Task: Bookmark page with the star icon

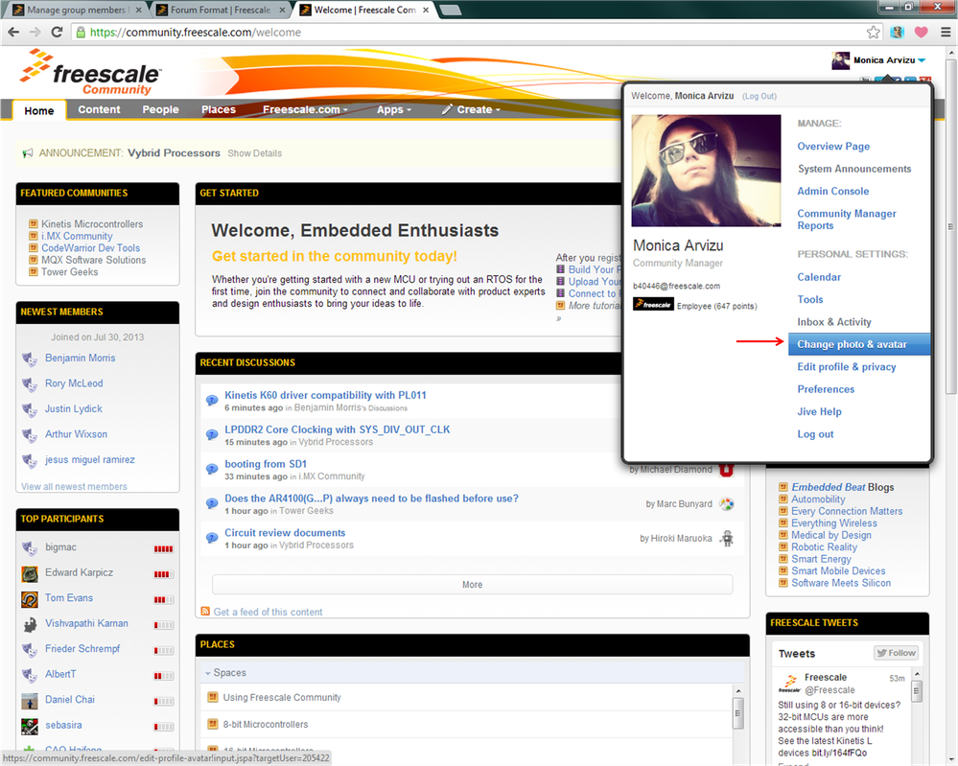Action: tap(873, 32)
